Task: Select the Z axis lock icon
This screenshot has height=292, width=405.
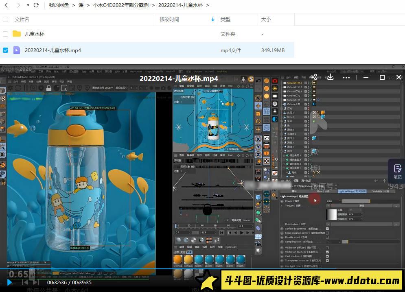Action: (x=258, y=155)
